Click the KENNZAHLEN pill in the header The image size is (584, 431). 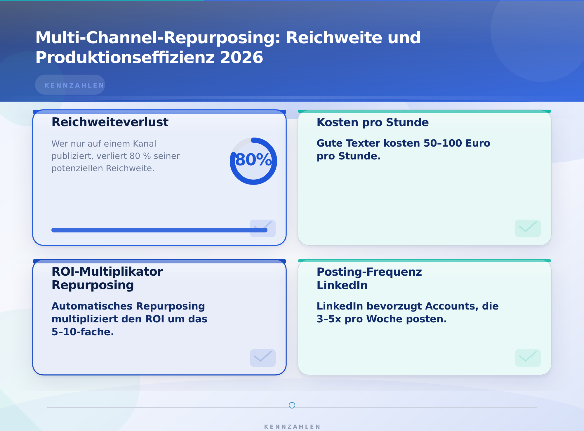coord(70,85)
